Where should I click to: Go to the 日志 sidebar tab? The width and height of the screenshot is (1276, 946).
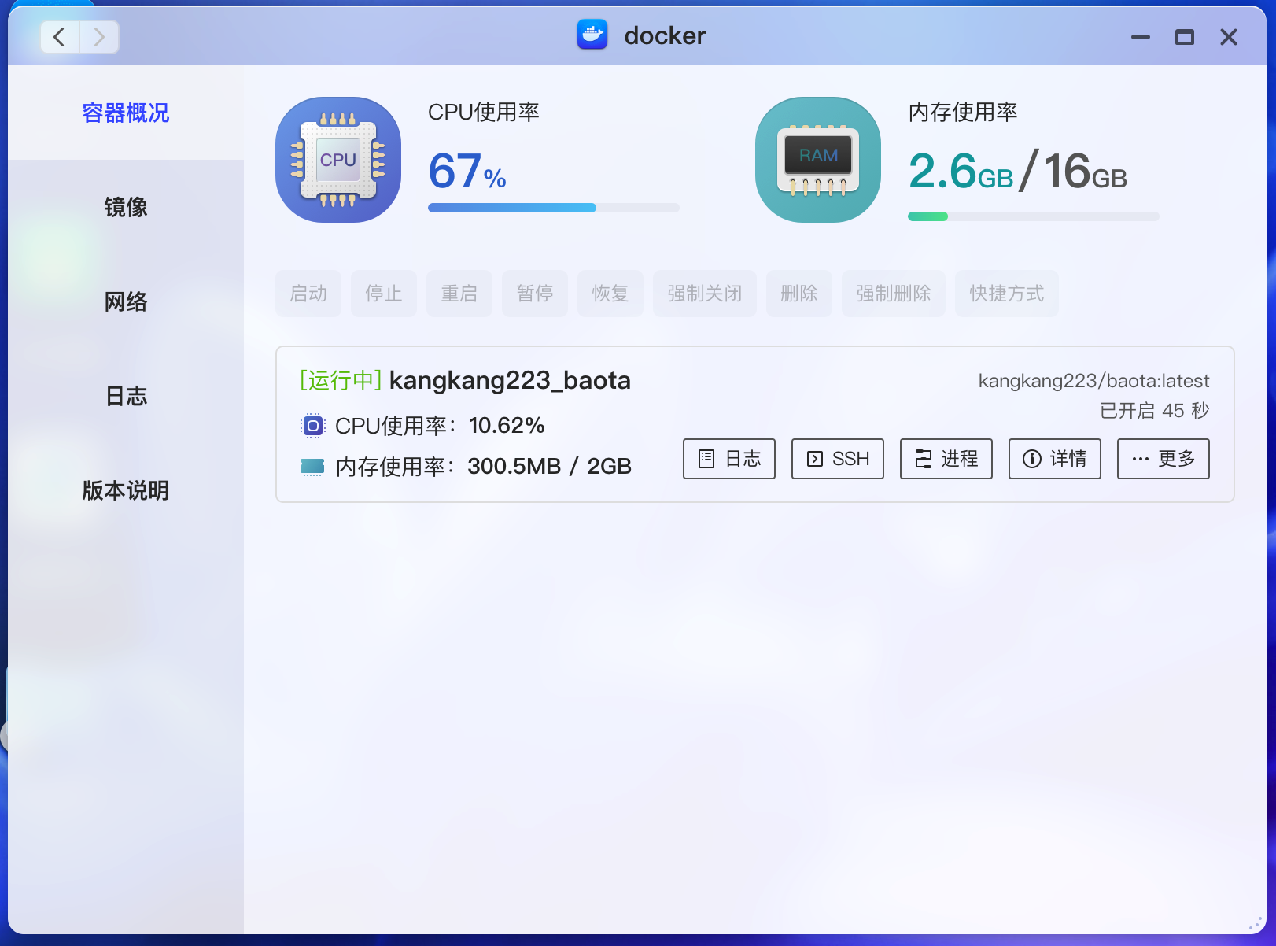pyautogui.click(x=126, y=396)
